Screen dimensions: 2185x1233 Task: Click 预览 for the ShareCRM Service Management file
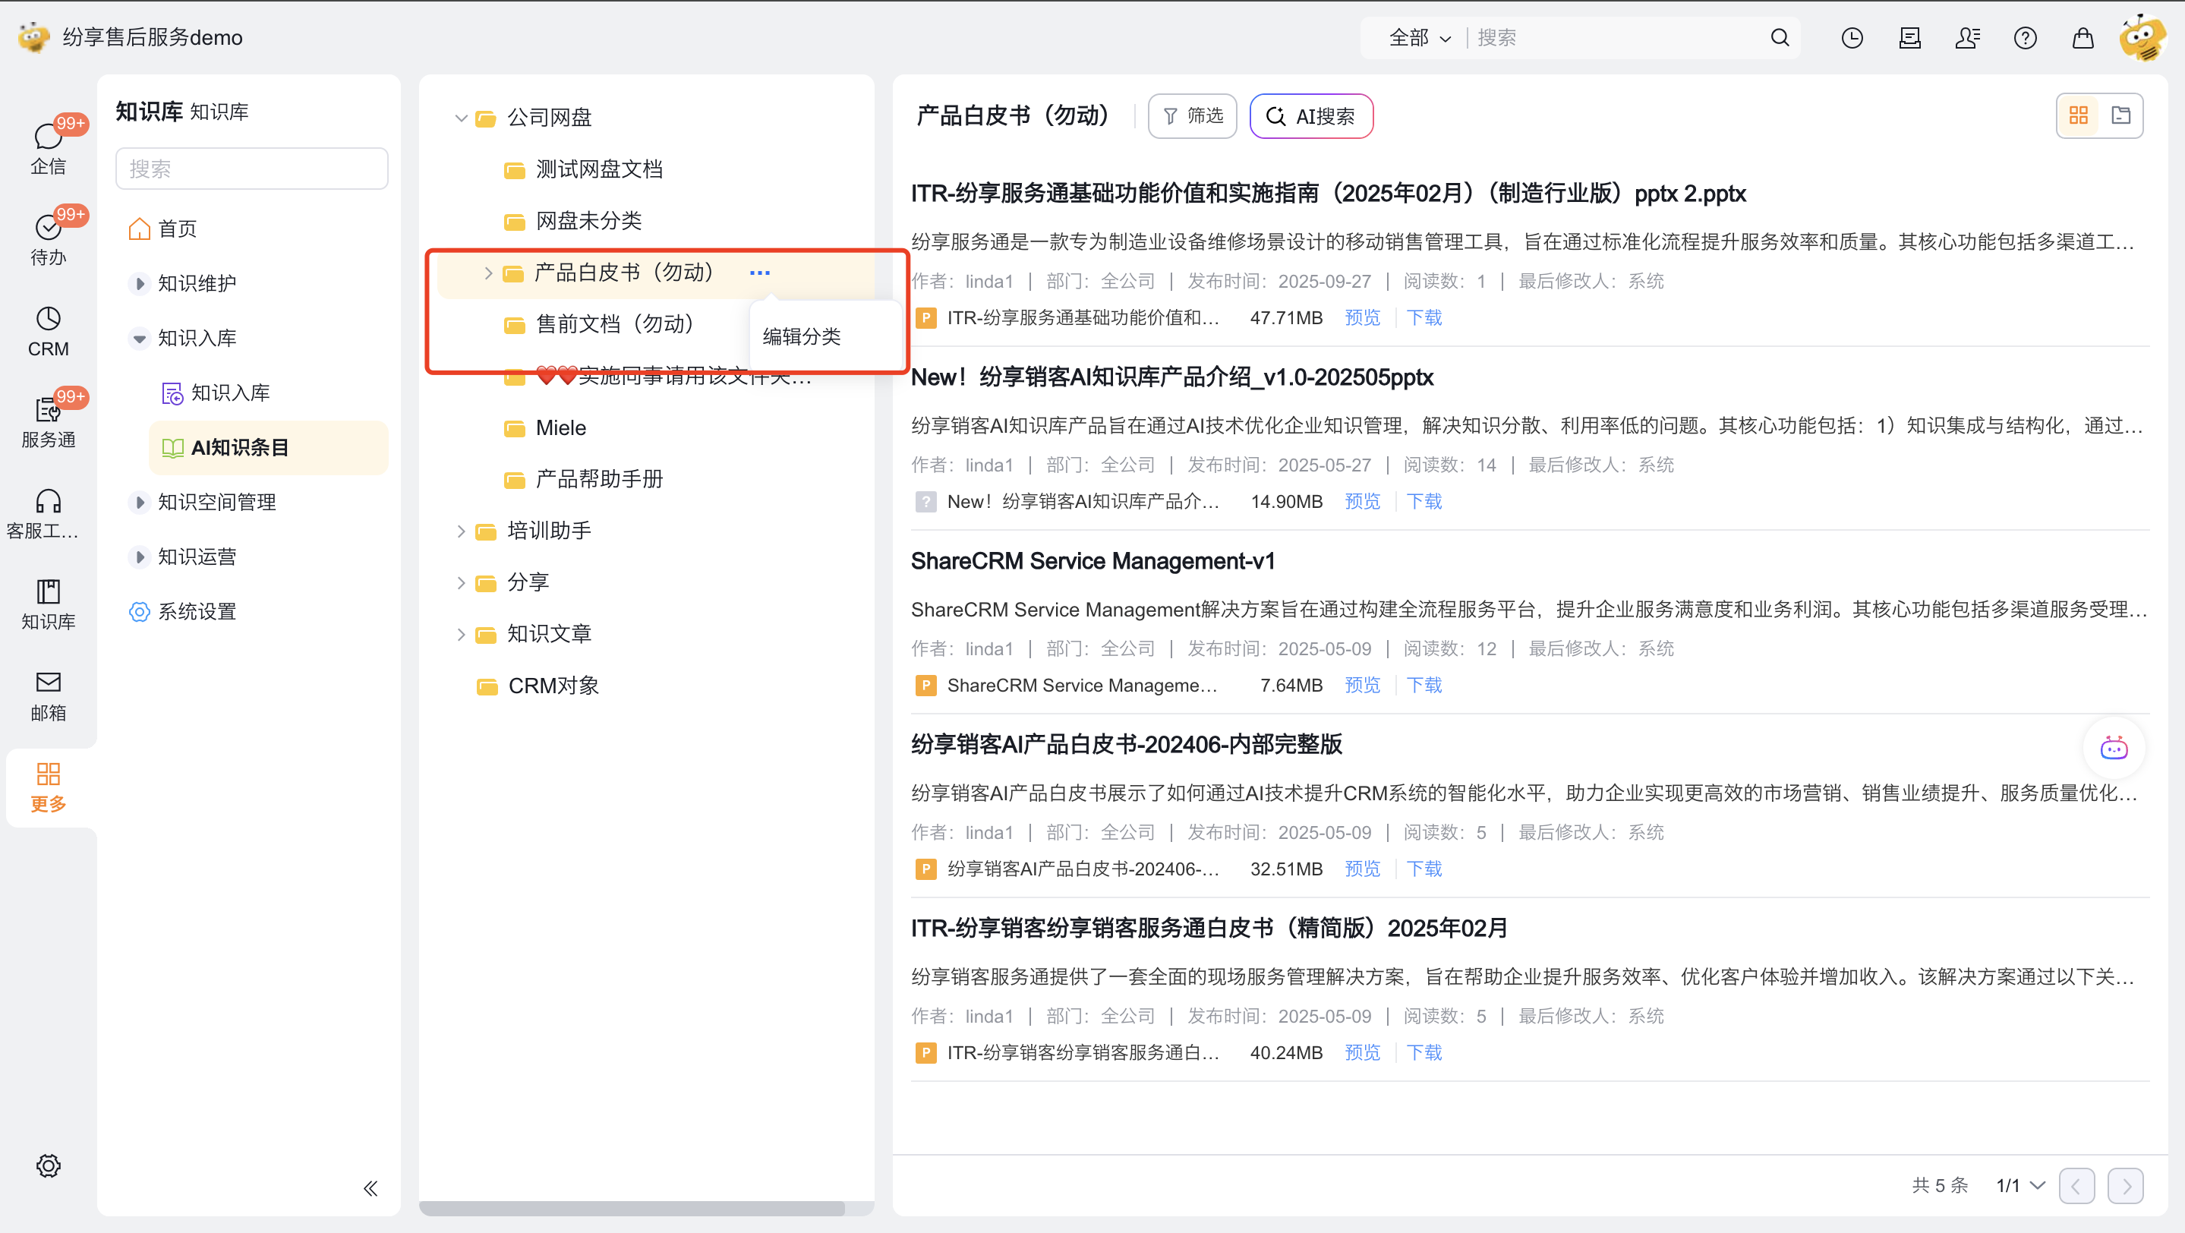coord(1362,685)
